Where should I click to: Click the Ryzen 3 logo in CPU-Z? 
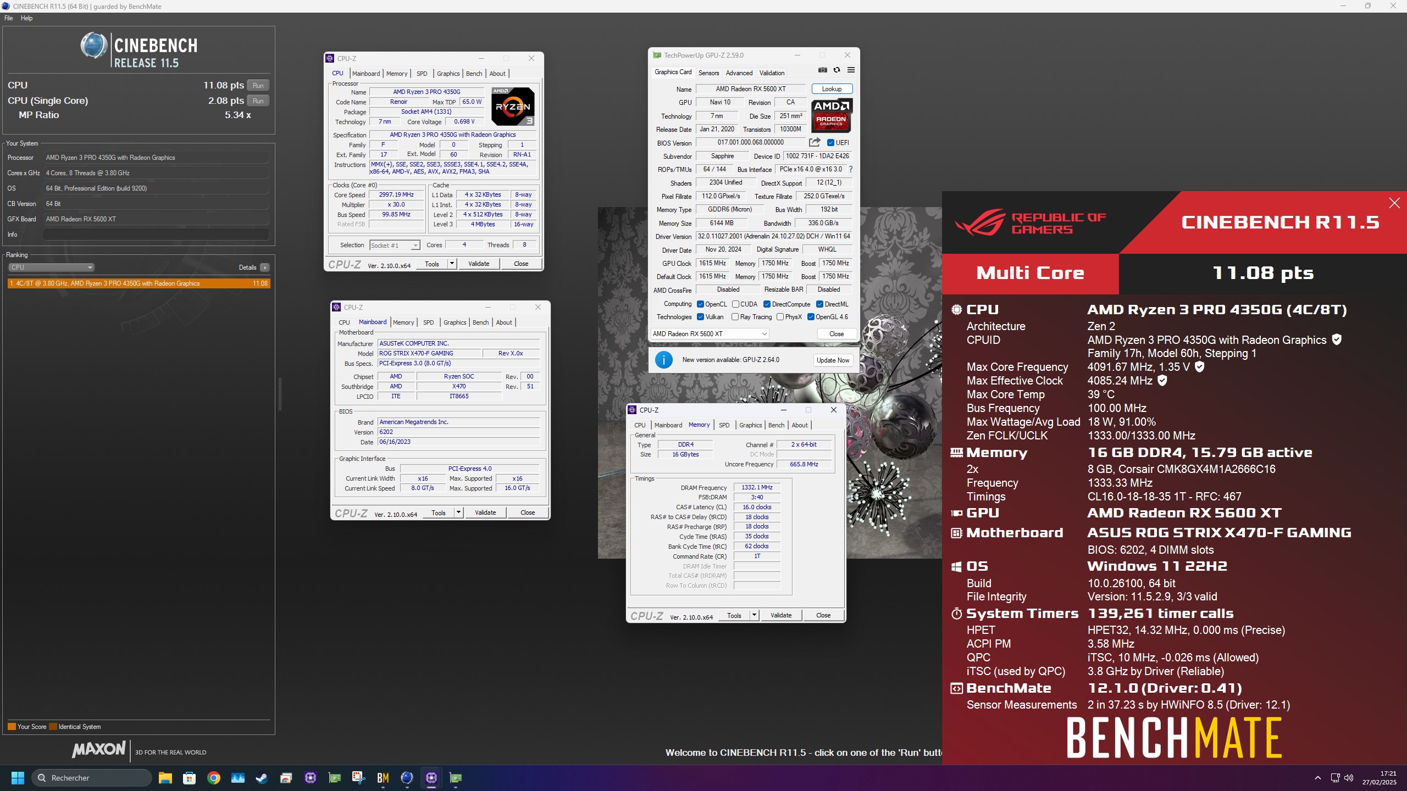(512, 107)
